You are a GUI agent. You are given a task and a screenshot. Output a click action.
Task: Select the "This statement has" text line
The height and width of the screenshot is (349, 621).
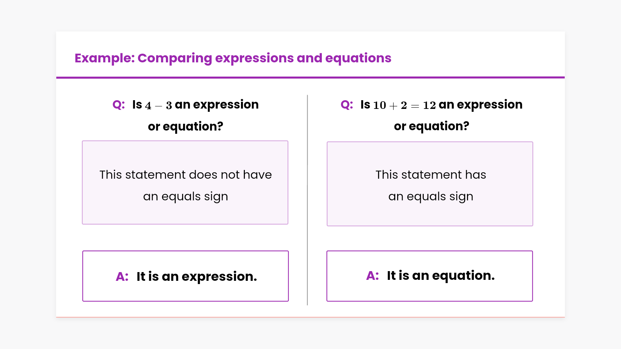point(430,175)
